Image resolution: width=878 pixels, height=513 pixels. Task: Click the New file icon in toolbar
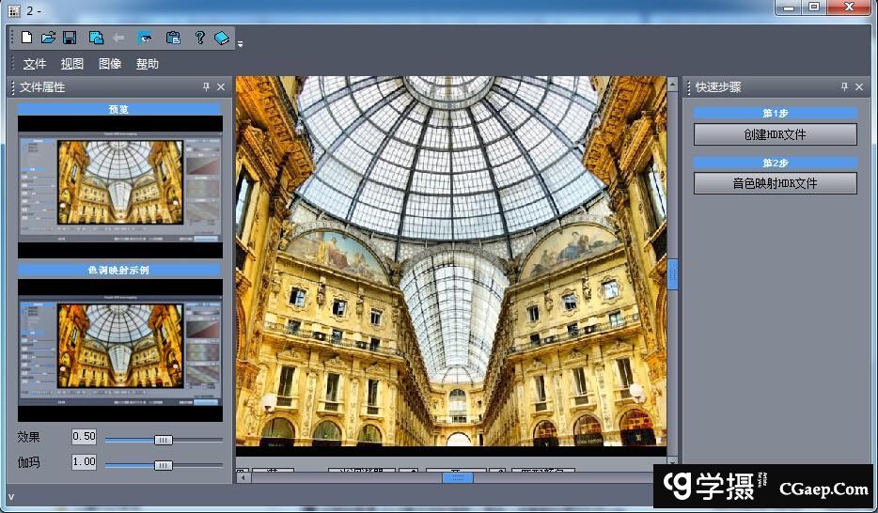click(x=27, y=38)
